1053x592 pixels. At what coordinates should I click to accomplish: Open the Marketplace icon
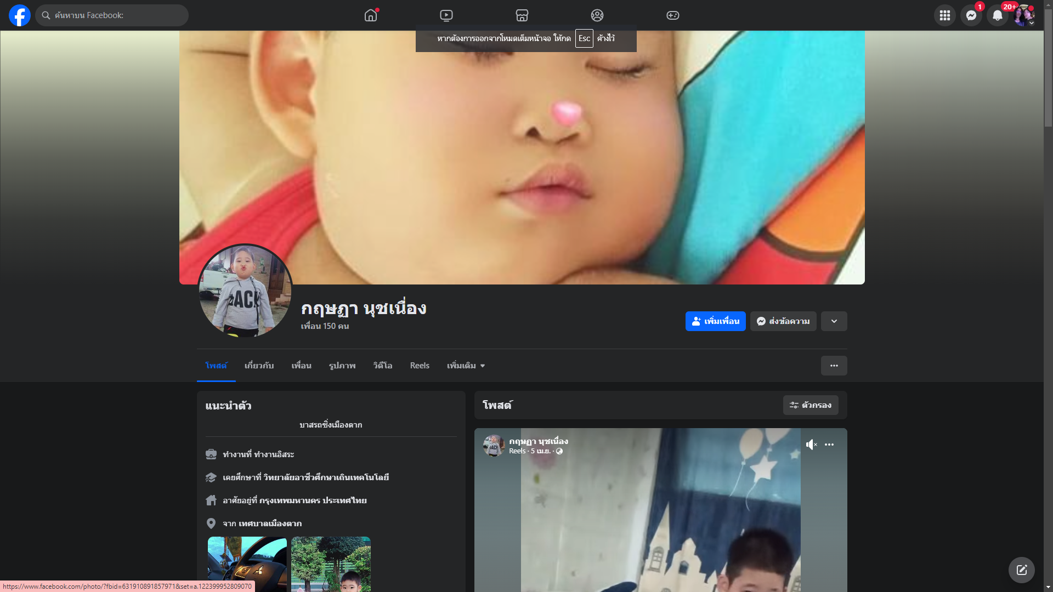pos(522,15)
